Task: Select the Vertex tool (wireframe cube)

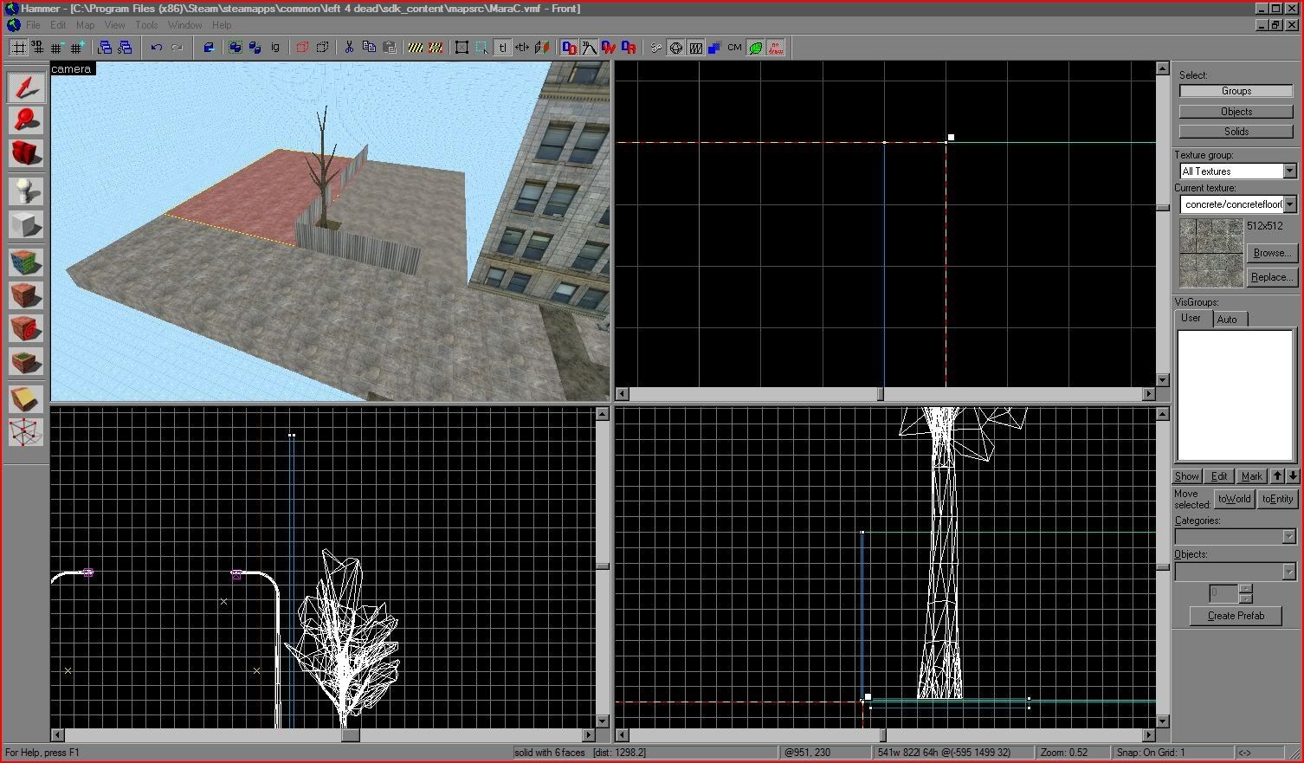Action: 26,431
